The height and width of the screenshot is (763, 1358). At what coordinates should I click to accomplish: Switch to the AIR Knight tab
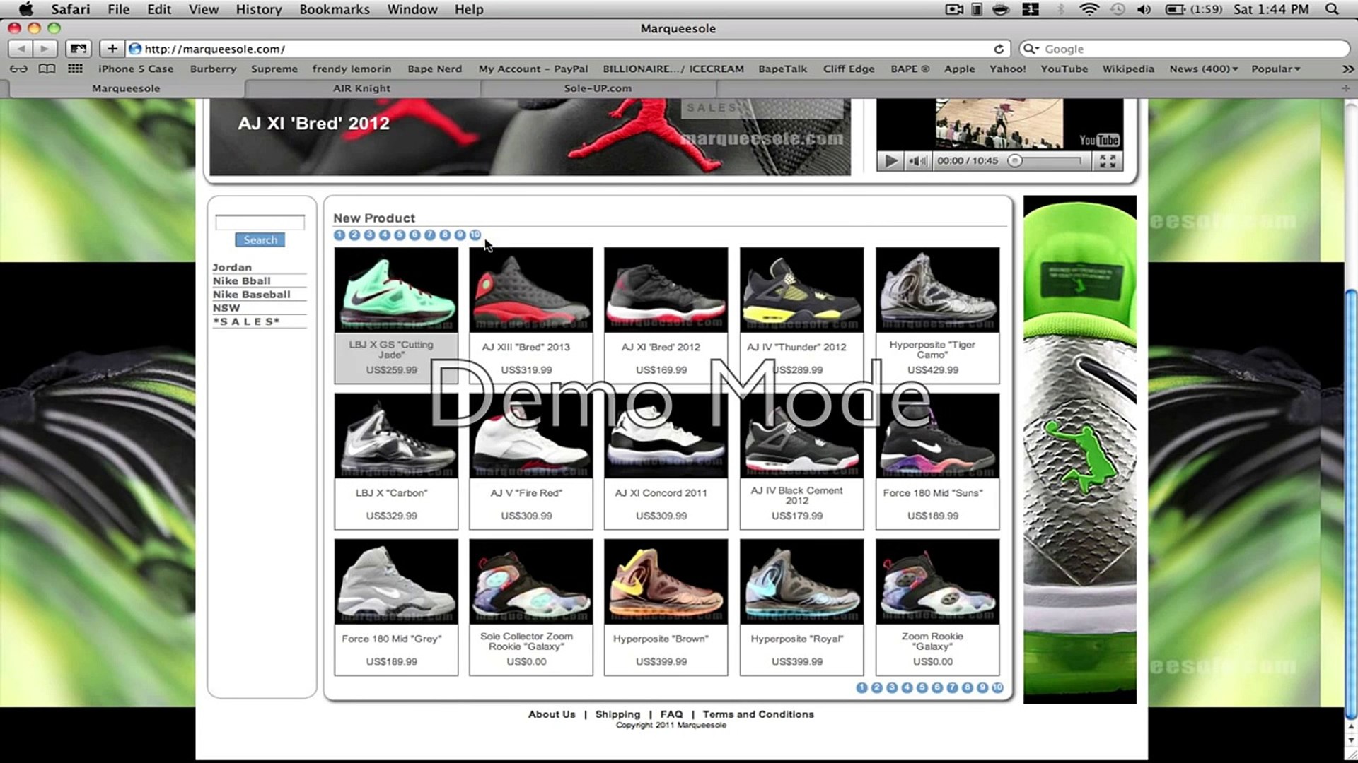[362, 88]
